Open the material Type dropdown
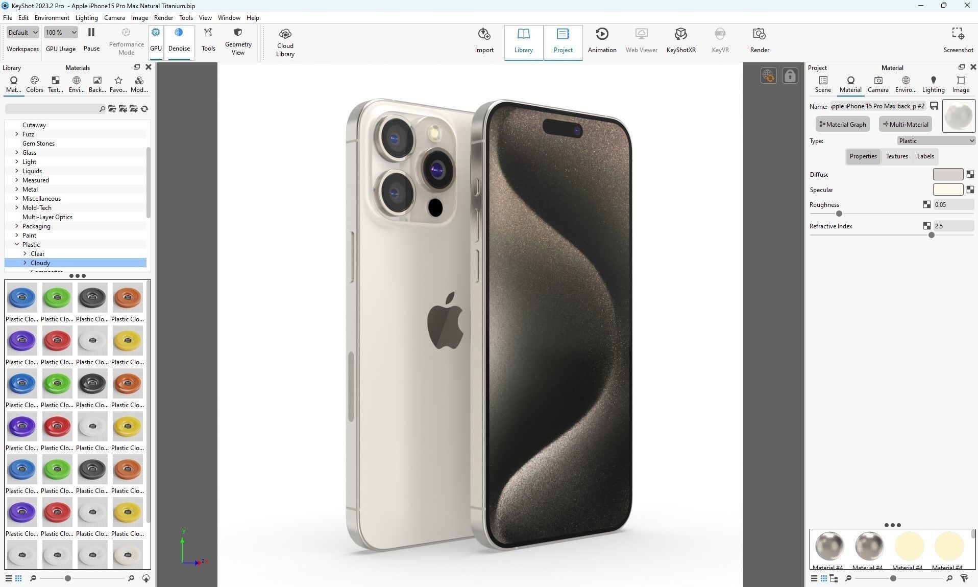The height and width of the screenshot is (587, 978). click(936, 140)
